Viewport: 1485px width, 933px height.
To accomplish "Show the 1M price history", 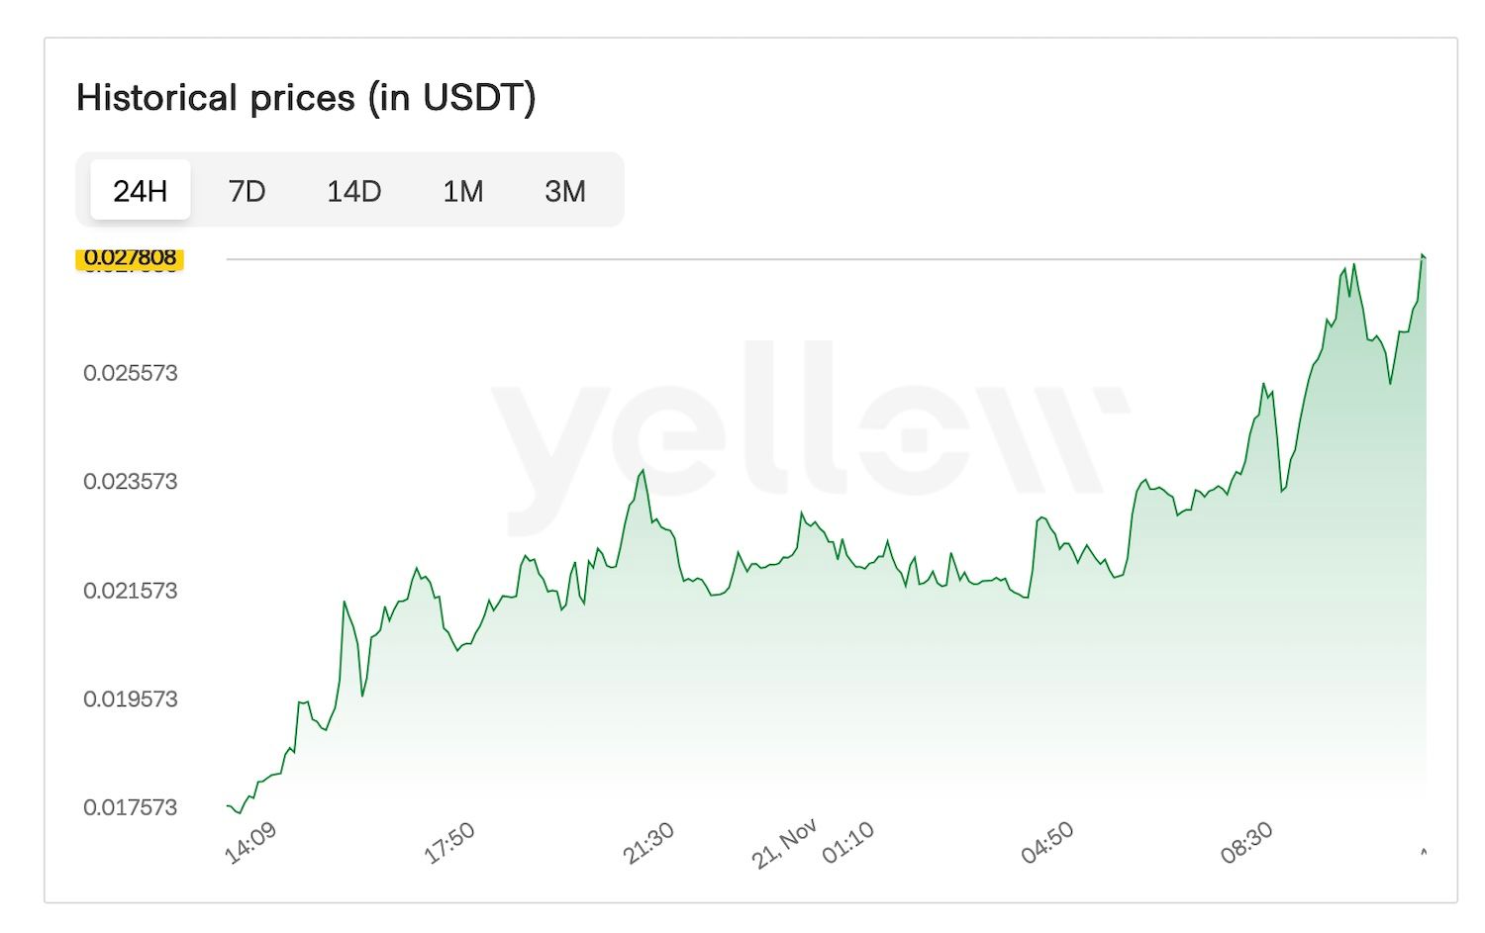I will 462,190.
